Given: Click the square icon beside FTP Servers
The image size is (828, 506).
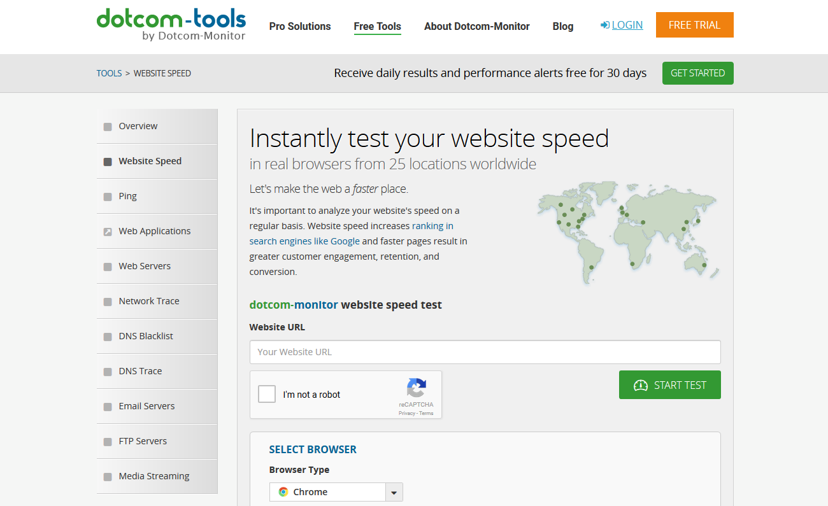Looking at the screenshot, I should tap(108, 442).
